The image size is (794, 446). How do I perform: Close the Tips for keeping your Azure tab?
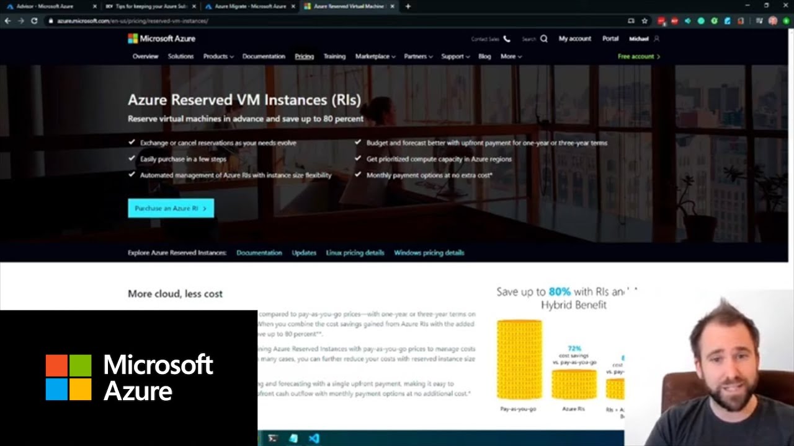(x=194, y=6)
